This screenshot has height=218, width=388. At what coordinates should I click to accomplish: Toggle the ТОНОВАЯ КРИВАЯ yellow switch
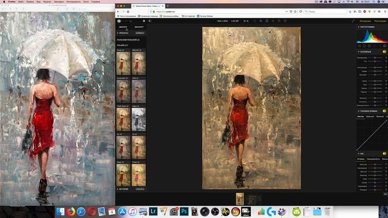click(x=384, y=111)
